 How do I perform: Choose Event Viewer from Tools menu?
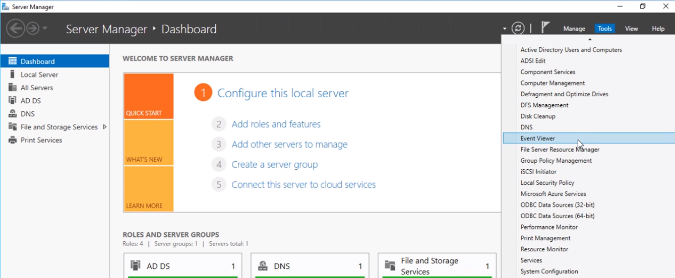(538, 138)
